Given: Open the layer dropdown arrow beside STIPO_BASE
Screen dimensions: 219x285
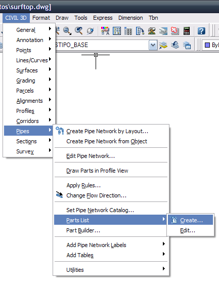Looking at the screenshot, I should [x=153, y=45].
